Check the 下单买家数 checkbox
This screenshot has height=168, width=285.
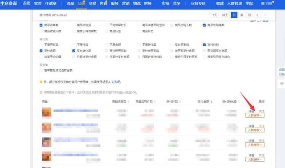click(41, 44)
